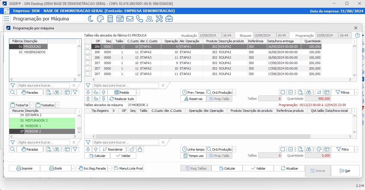Click the open padlock unlock icon

click(132, 149)
